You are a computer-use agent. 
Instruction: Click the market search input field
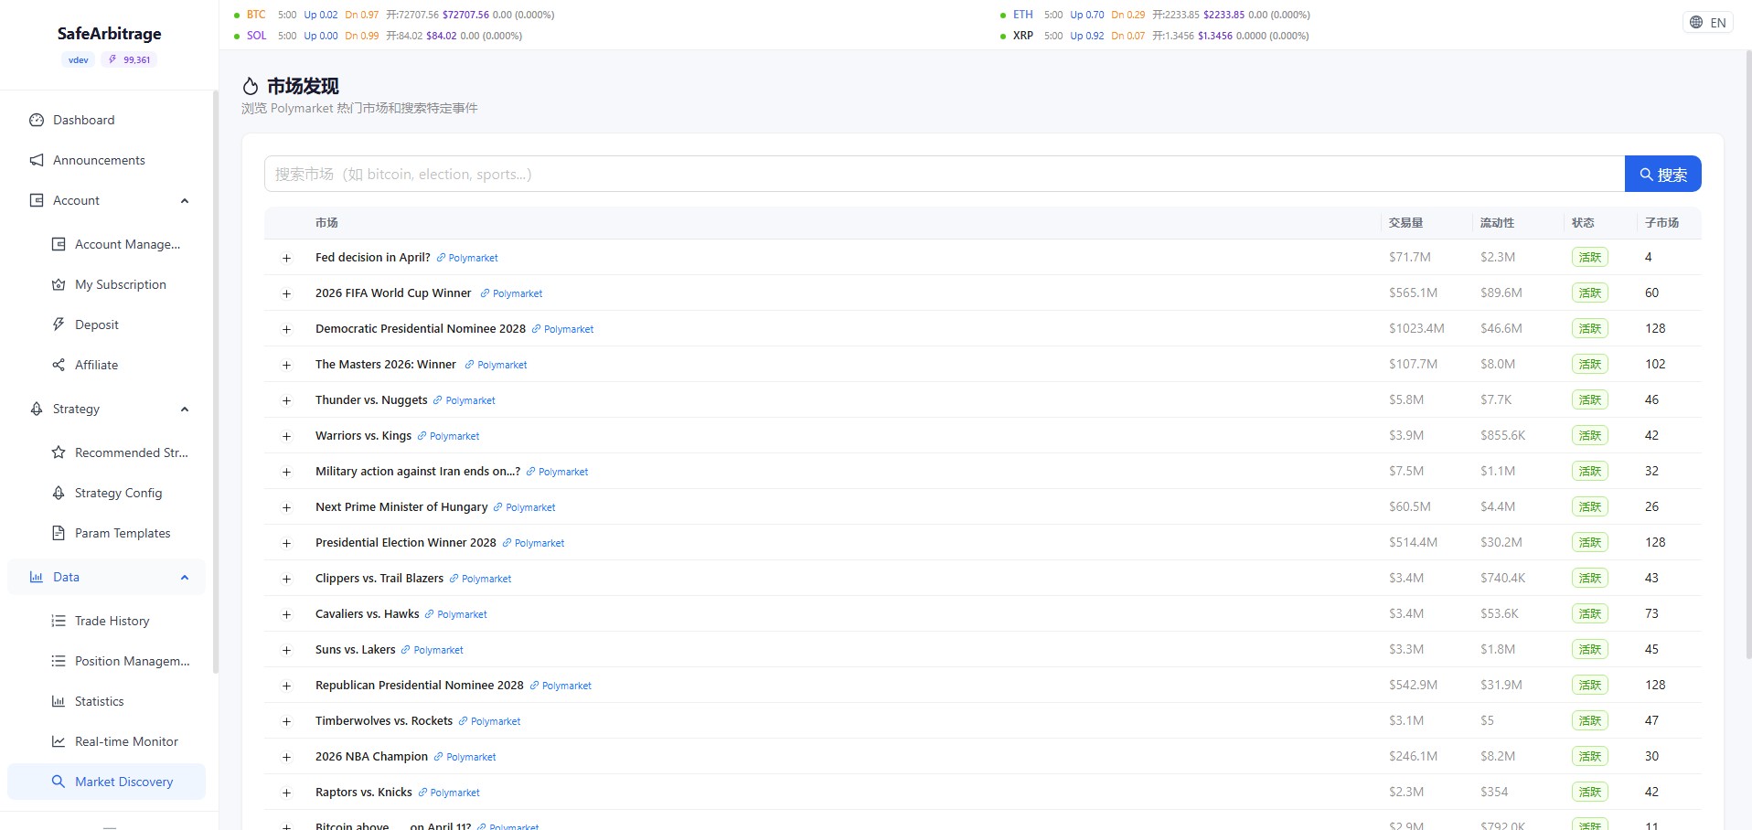coord(942,175)
